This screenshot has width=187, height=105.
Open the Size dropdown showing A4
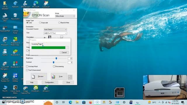(55, 33)
